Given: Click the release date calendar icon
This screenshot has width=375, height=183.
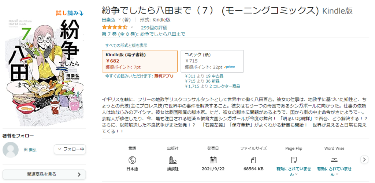Looking at the screenshot, I should [213, 160].
